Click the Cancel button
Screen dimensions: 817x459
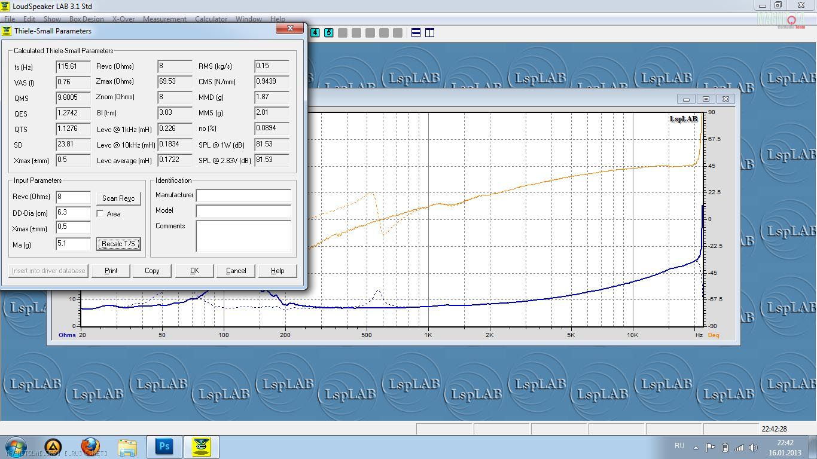pos(236,271)
